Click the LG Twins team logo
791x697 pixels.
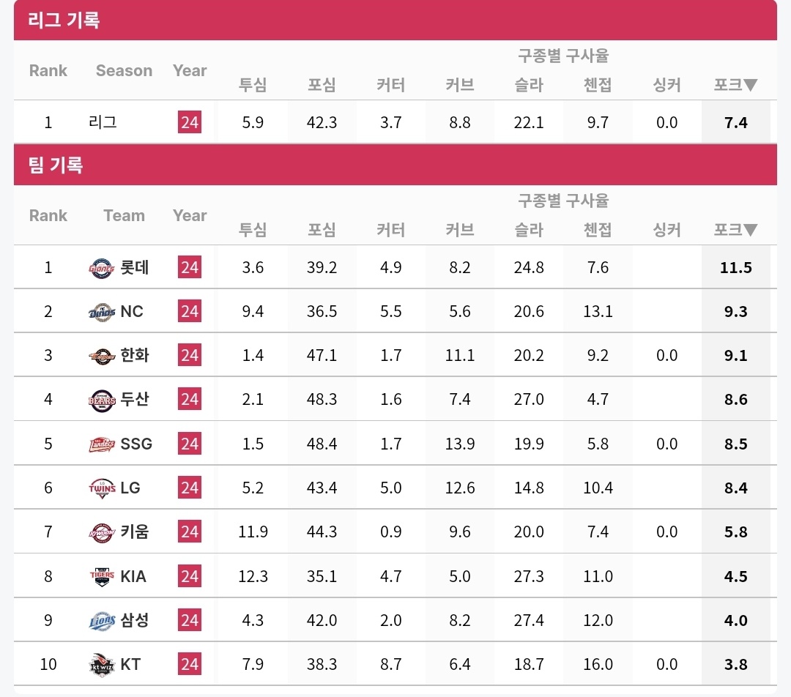(102, 488)
